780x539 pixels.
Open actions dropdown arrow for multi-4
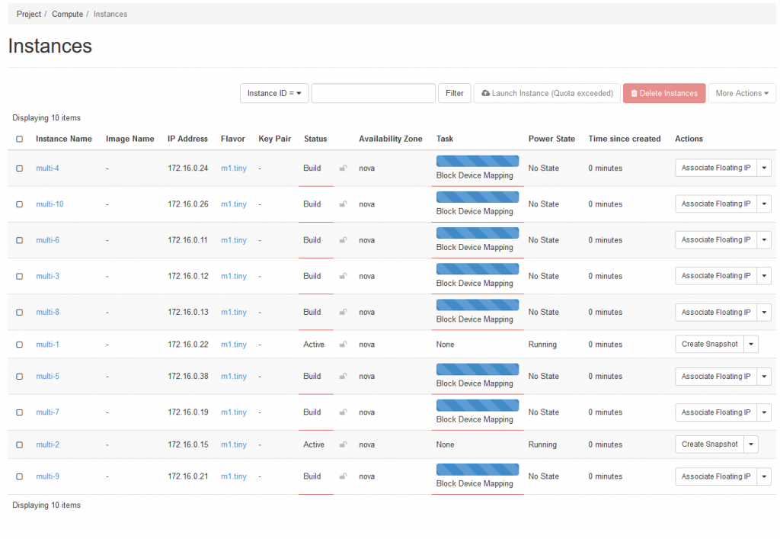(764, 168)
